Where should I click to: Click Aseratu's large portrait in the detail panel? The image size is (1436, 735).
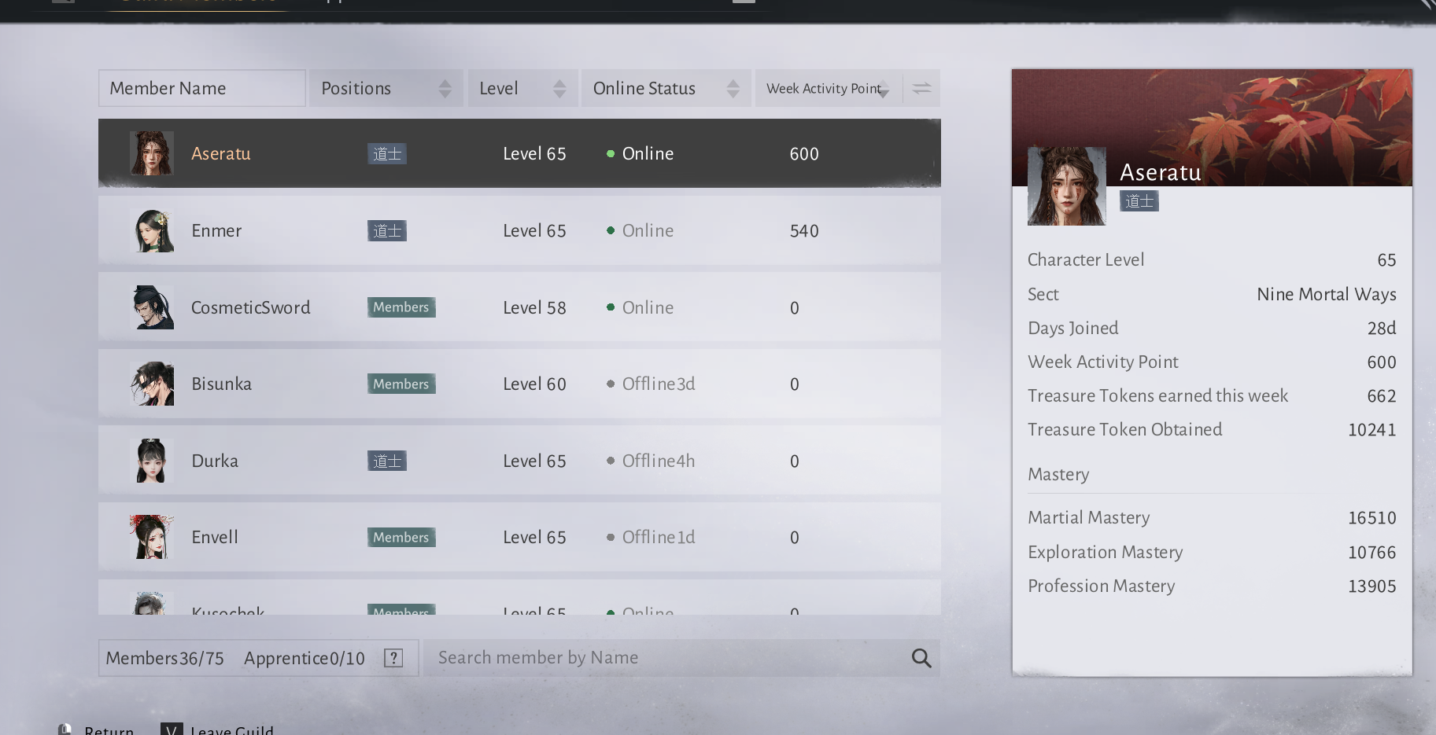(x=1067, y=186)
